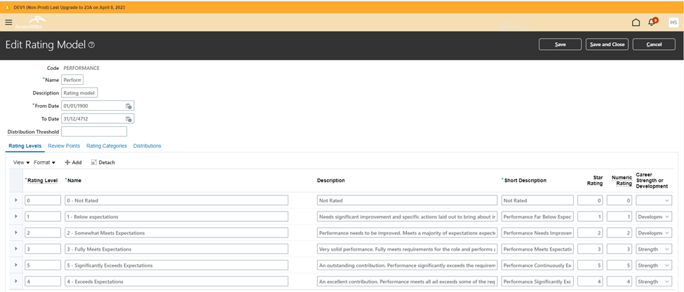Click the warning icon in DEV1 banner
684x292 pixels.
coord(7,8)
